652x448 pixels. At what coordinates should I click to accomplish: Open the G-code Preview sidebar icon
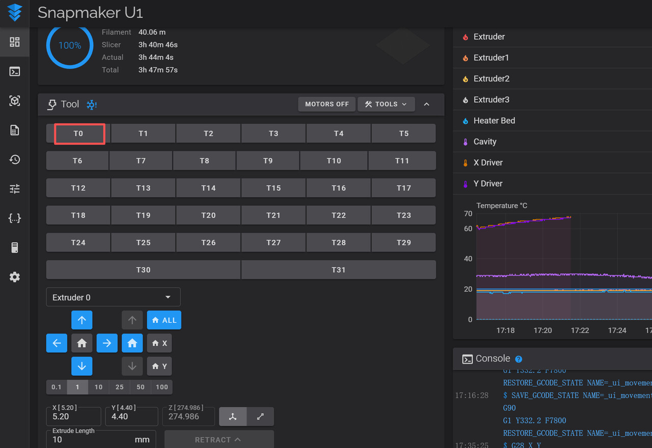pyautogui.click(x=15, y=101)
